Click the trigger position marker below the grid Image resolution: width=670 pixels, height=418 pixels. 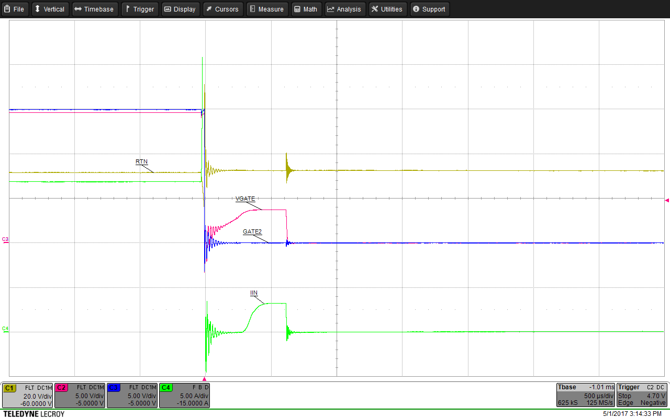[x=205, y=379]
